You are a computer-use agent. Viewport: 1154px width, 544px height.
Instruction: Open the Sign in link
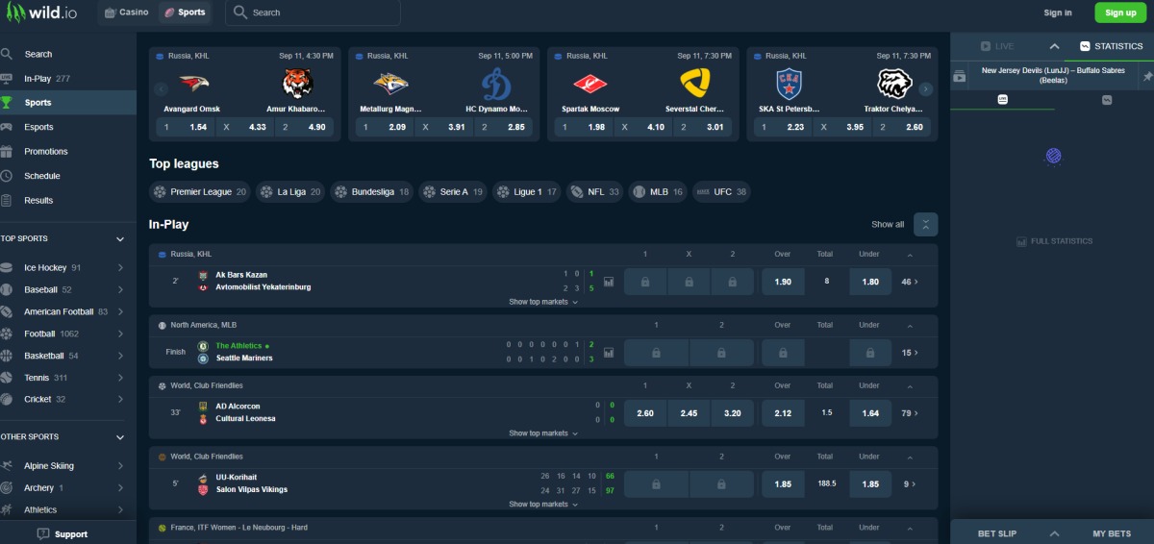click(x=1058, y=12)
